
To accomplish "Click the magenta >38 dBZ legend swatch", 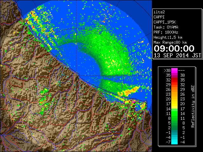I will point(174,70).
